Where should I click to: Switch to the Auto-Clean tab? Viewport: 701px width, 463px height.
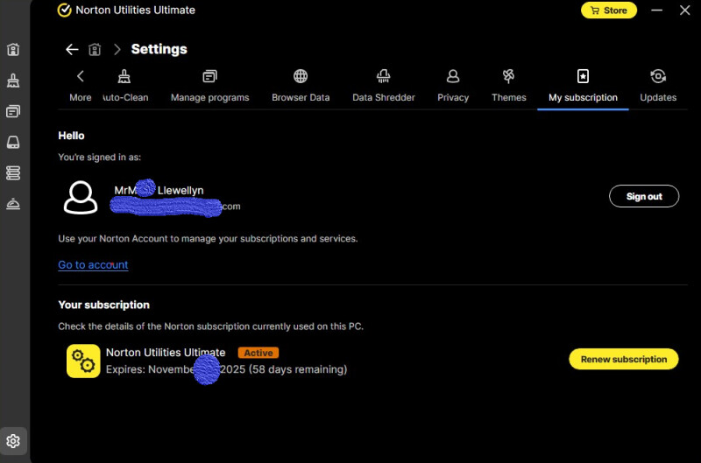click(125, 86)
